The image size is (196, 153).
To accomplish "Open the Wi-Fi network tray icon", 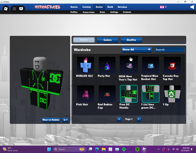I will 173,149.
